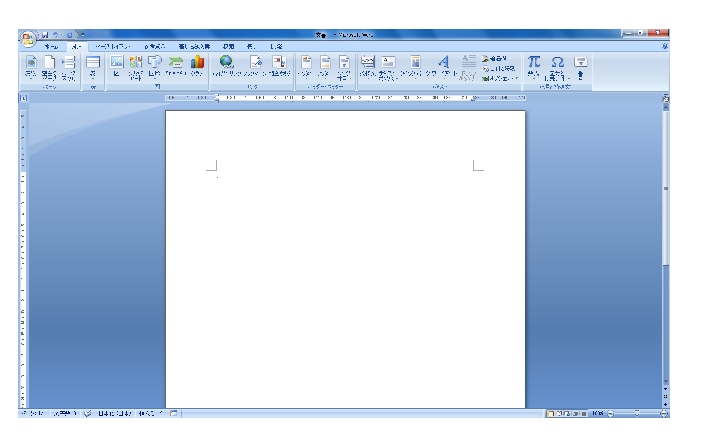Click the page count ページ: 1/1 in status bar

(x=34, y=413)
